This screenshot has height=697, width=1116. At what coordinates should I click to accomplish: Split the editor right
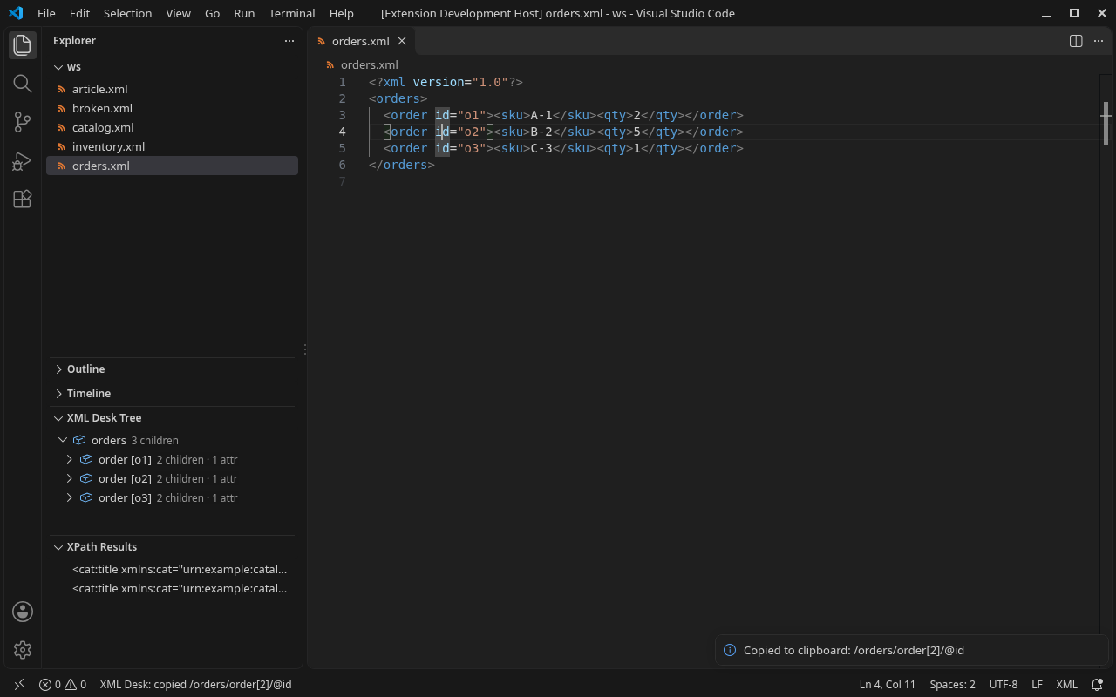[x=1076, y=41]
